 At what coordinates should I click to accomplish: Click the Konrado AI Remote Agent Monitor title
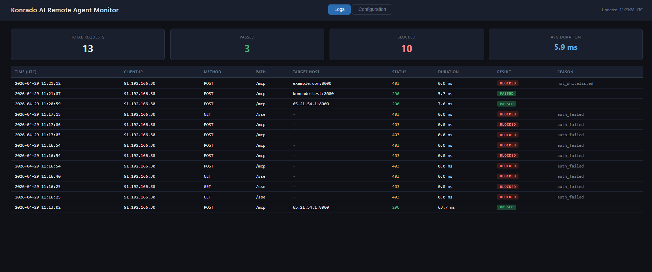pyautogui.click(x=65, y=10)
